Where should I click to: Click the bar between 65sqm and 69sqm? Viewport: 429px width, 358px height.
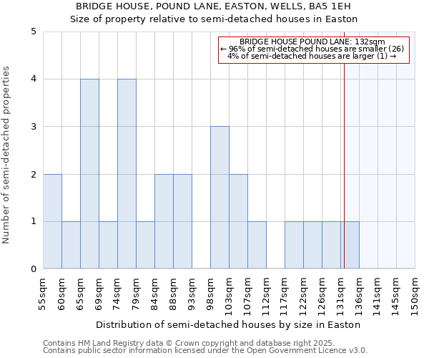point(89,174)
